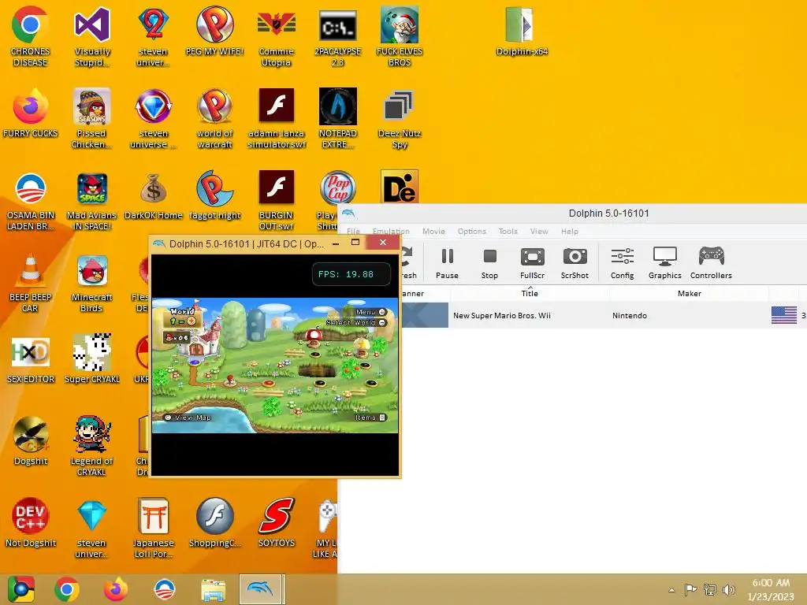The height and width of the screenshot is (605, 807).
Task: Sort game list by Title column
Action: tap(530, 293)
